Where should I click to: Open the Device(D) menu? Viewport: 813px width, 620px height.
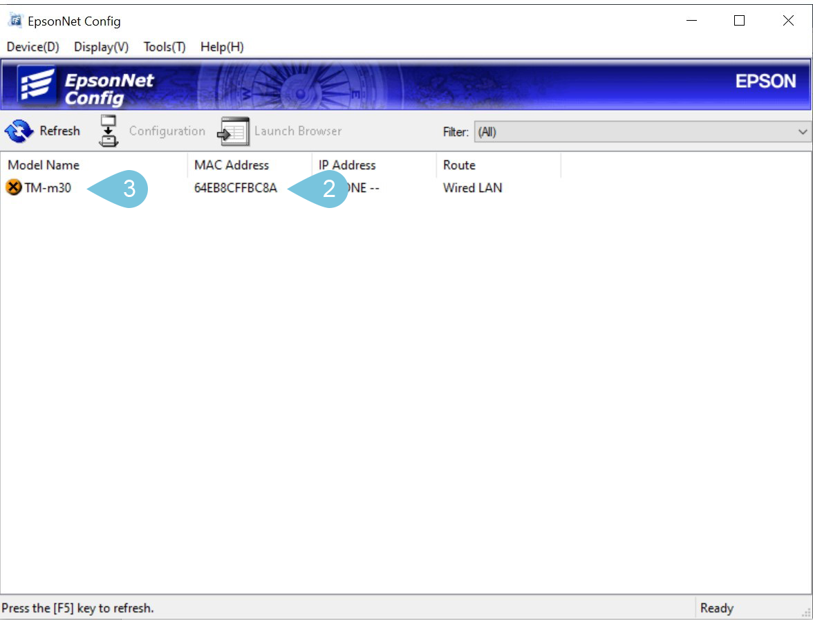pos(32,47)
